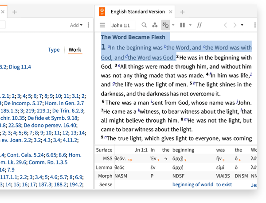The image size is (266, 203).
Task: Click the multiple resources column icon
Action: (182, 25)
